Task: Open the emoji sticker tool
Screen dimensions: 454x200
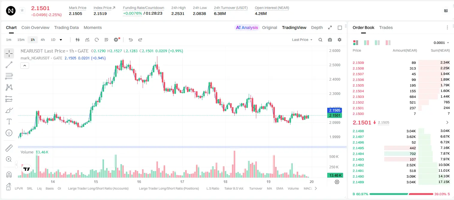Action: (9, 133)
